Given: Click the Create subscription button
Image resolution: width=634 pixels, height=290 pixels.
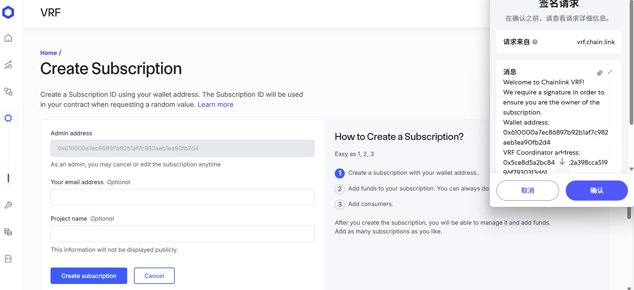Looking at the screenshot, I should click(89, 276).
